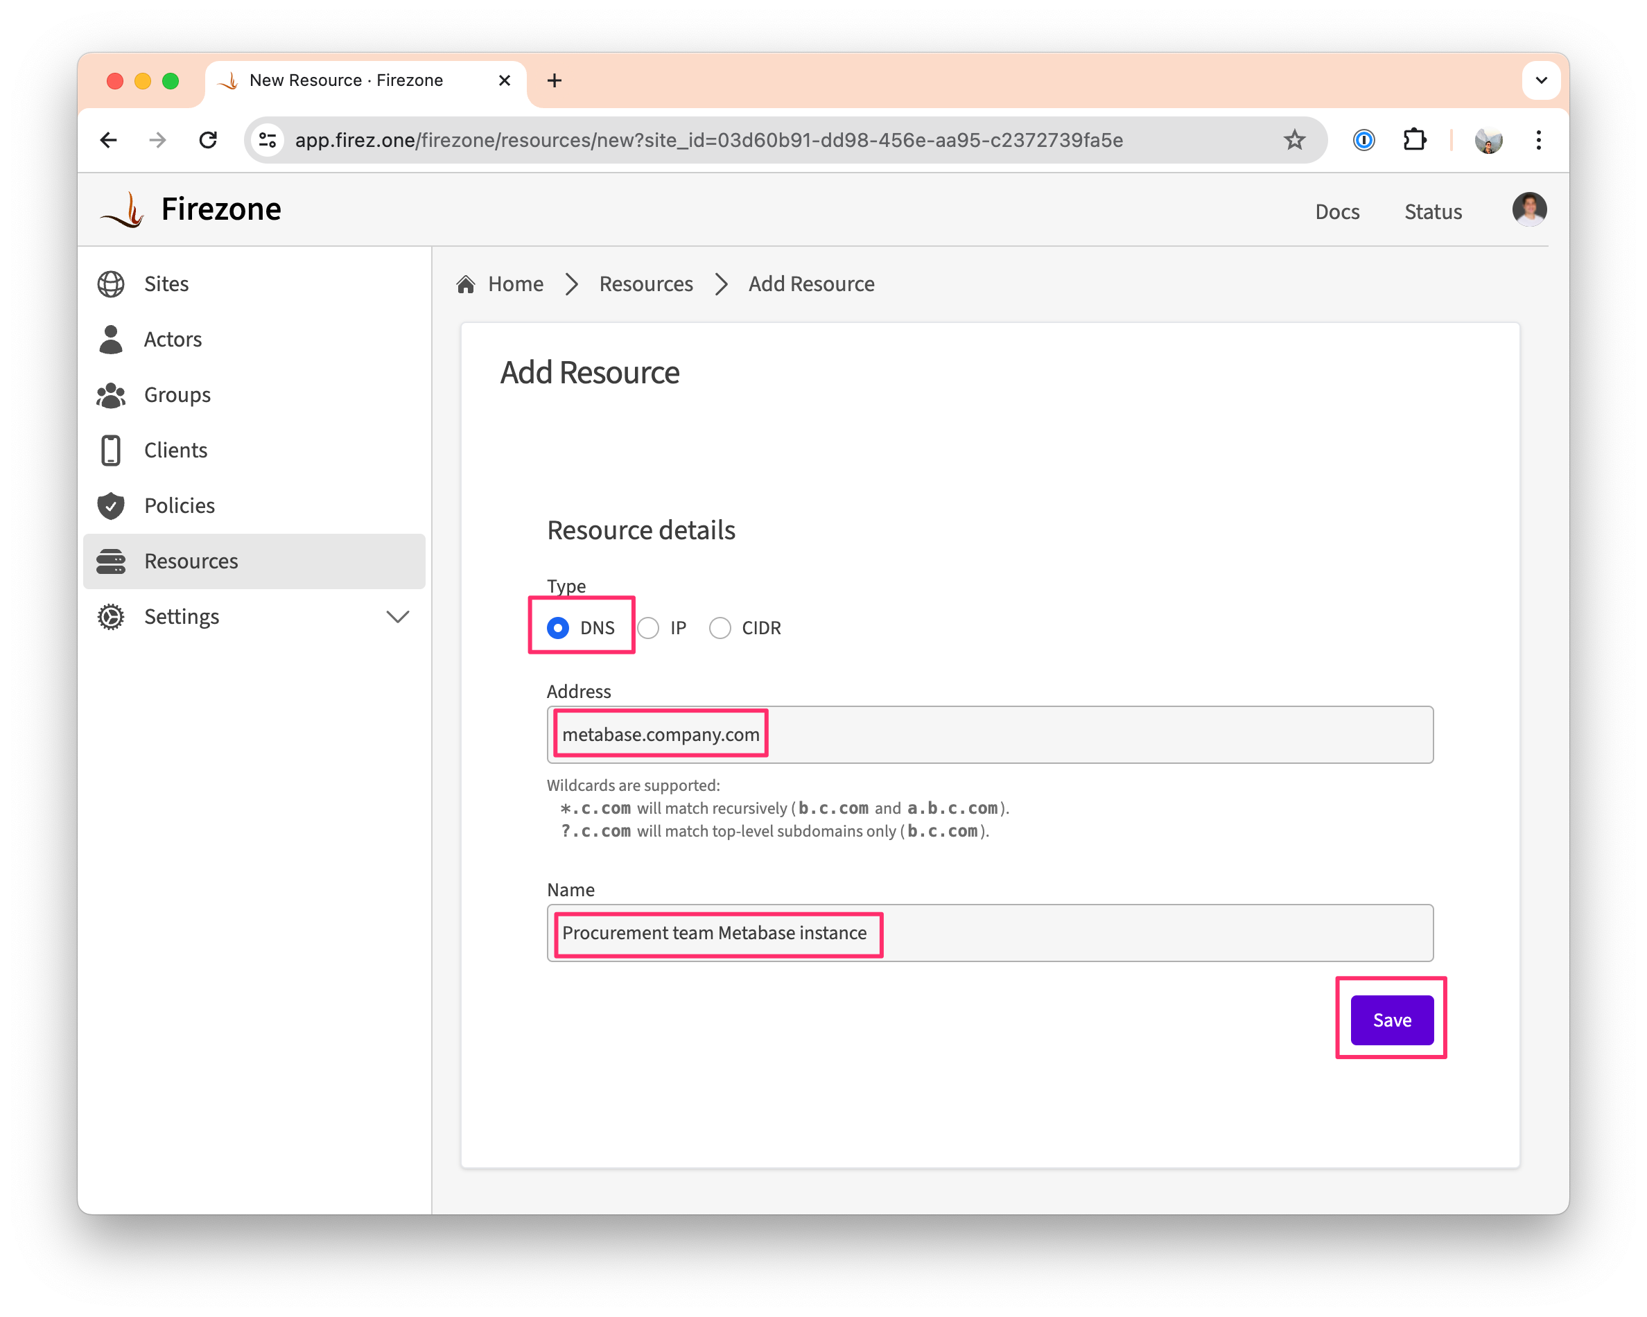1647x1317 pixels.
Task: Select the CIDR resource type
Action: (x=719, y=626)
